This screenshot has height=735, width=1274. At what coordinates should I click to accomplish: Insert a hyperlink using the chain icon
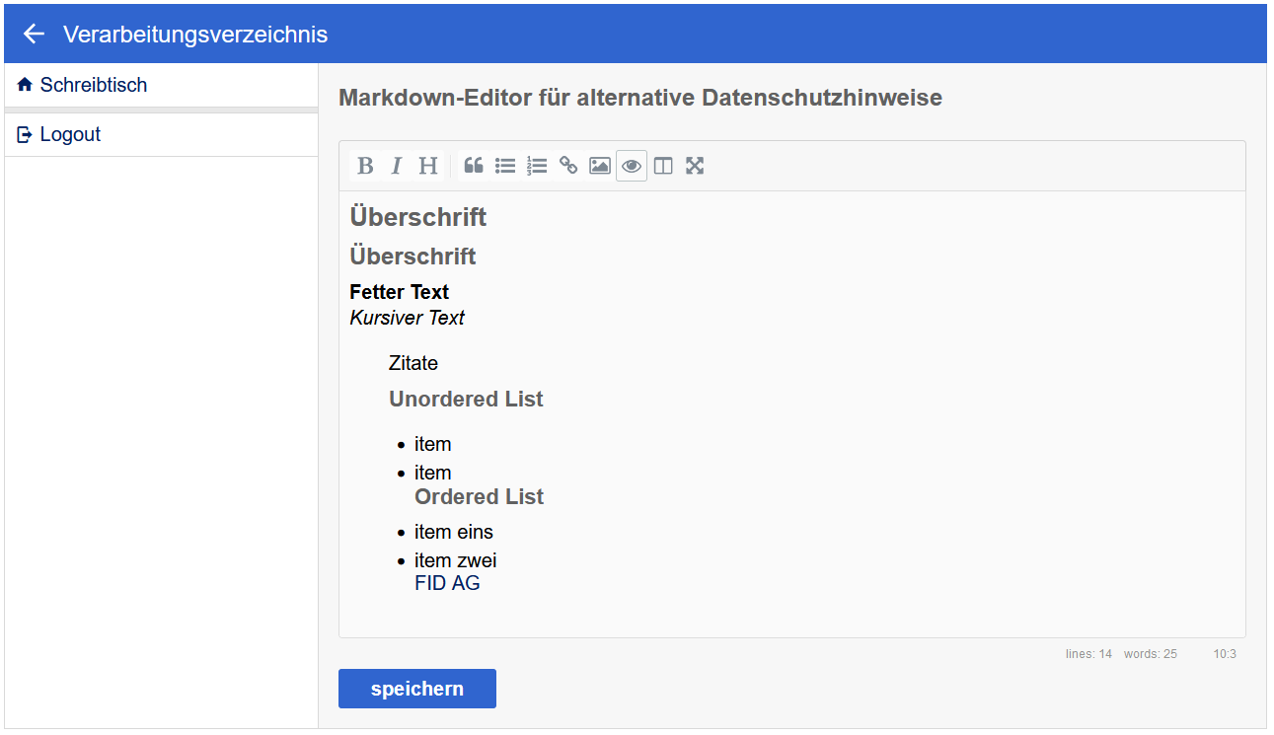pos(568,166)
